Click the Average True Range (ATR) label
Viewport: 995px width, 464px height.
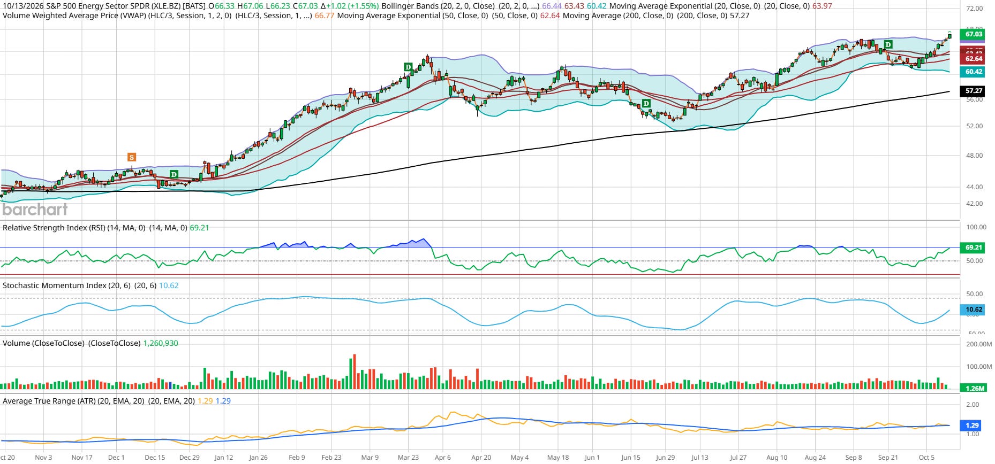point(73,401)
